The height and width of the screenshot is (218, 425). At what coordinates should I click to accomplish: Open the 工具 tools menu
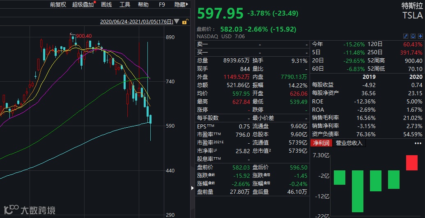125,5
